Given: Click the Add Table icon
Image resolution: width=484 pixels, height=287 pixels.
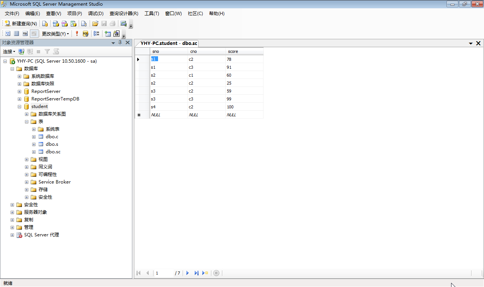Looking at the screenshot, I should (x=108, y=34).
